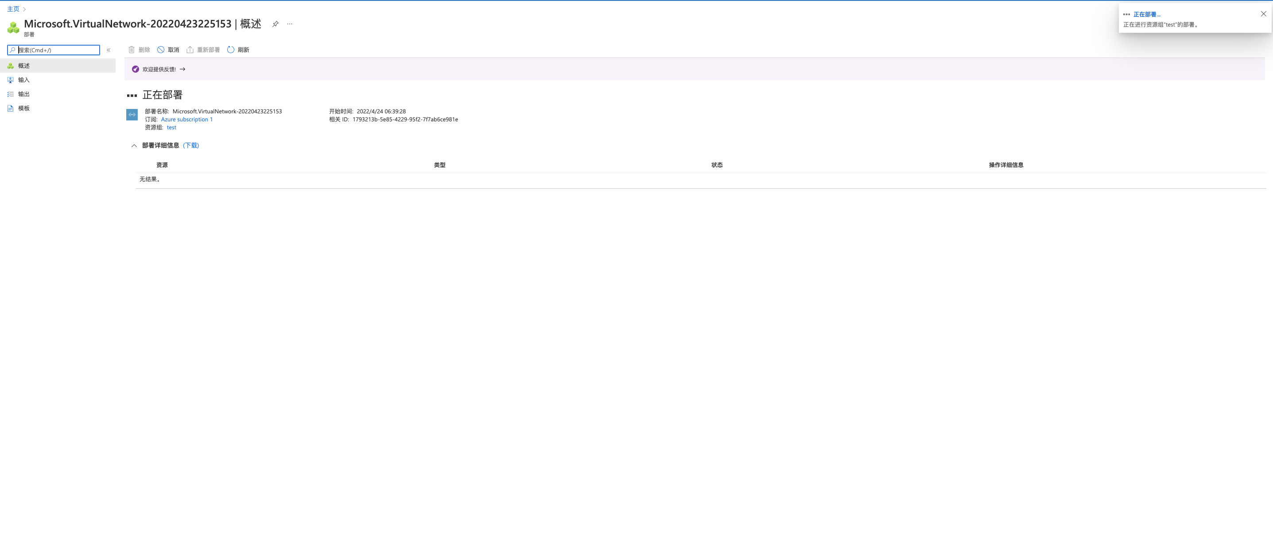
Task: Click the 正在部署 status heading
Action: pyautogui.click(x=163, y=95)
